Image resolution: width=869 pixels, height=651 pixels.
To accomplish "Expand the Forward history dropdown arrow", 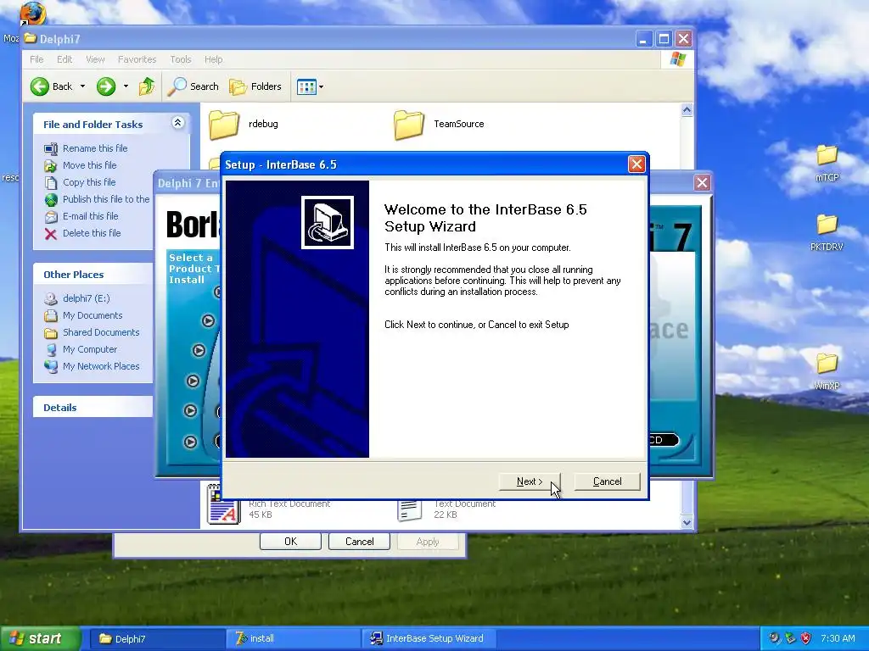I will point(126,86).
